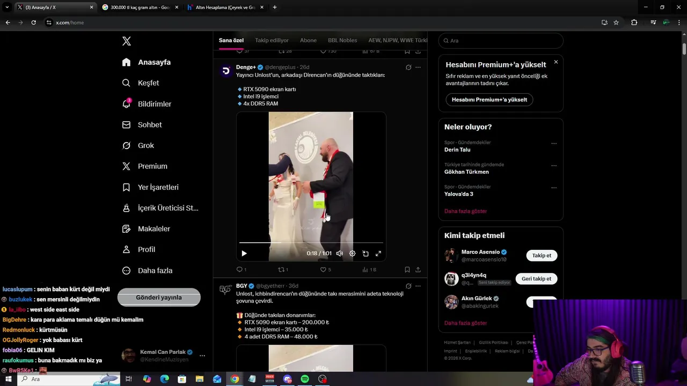Image resolution: width=687 pixels, height=386 pixels.
Task: Click Geri takip et for q3l4yn4q
Action: tap(536, 279)
